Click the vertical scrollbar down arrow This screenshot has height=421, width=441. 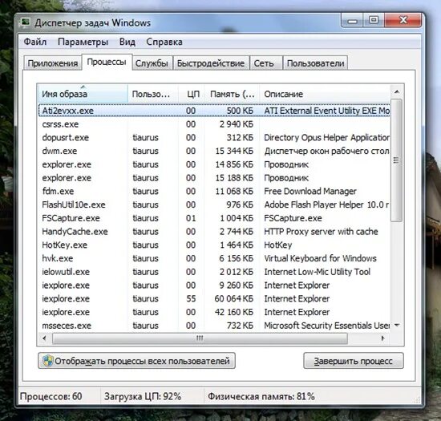(x=397, y=326)
